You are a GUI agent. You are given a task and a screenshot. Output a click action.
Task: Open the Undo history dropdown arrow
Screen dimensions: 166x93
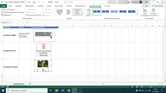[31, 2]
